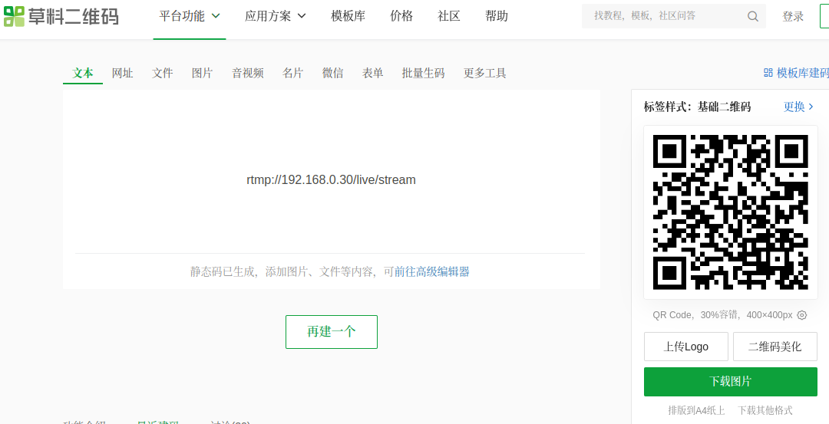Viewport: 829px width, 424px height.
Task: Click the 二维码美化 button
Action: 775,347
